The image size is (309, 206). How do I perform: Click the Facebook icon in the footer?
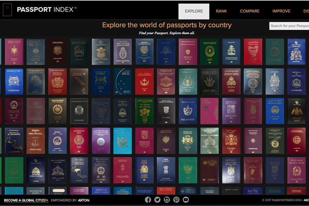tap(148, 200)
